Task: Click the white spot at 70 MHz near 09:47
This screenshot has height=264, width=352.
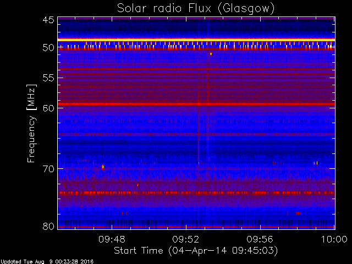Action: click(x=103, y=167)
